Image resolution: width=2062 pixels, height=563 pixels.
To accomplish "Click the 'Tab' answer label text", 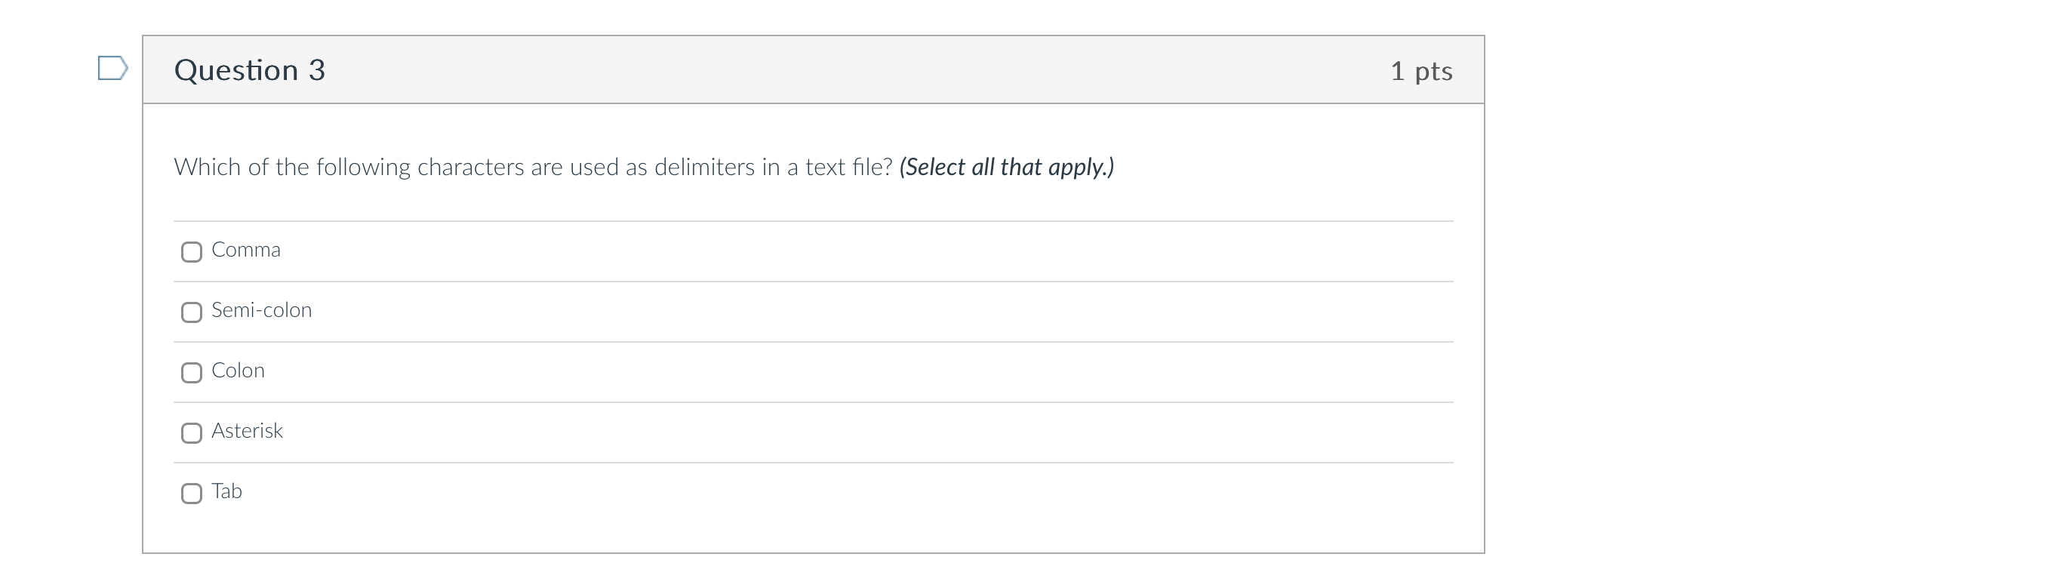I will (226, 491).
